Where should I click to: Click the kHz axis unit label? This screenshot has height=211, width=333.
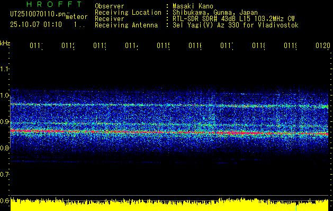pyautogui.click(x=5, y=43)
